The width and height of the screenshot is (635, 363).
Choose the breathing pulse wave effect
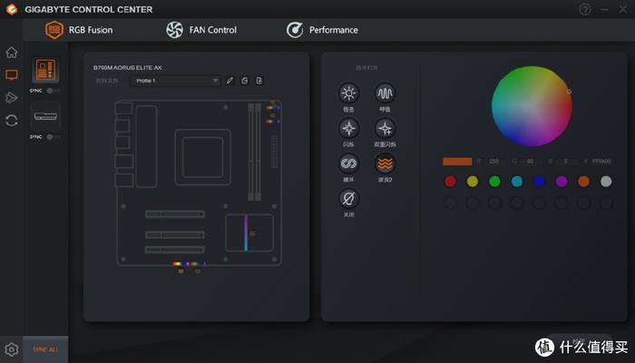coord(385,93)
